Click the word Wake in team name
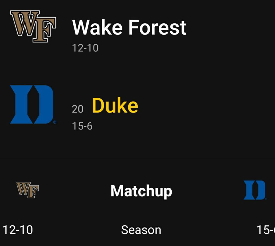275x246 pixels. click(98, 27)
